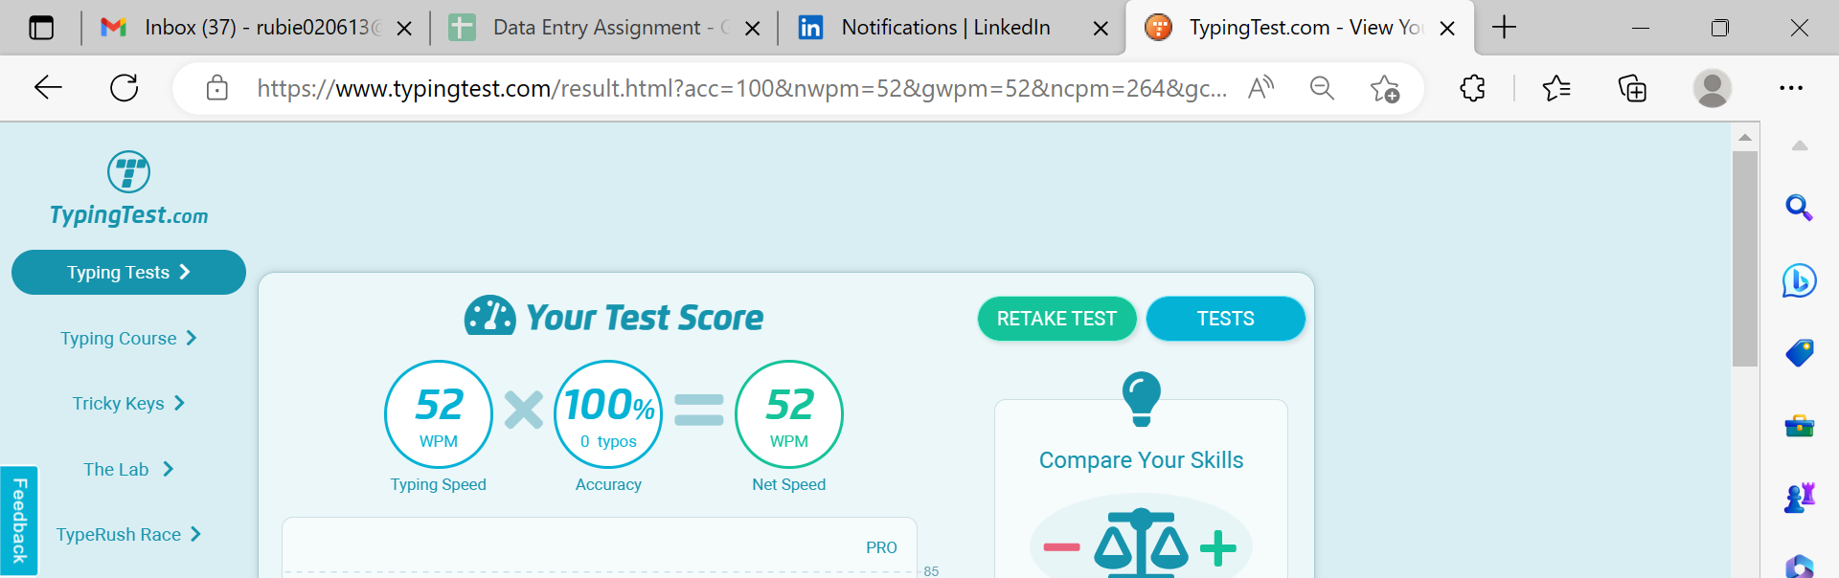This screenshot has height=578, width=1839.
Task: Switch to the Notifications LinkedIn tab
Action: 951,28
